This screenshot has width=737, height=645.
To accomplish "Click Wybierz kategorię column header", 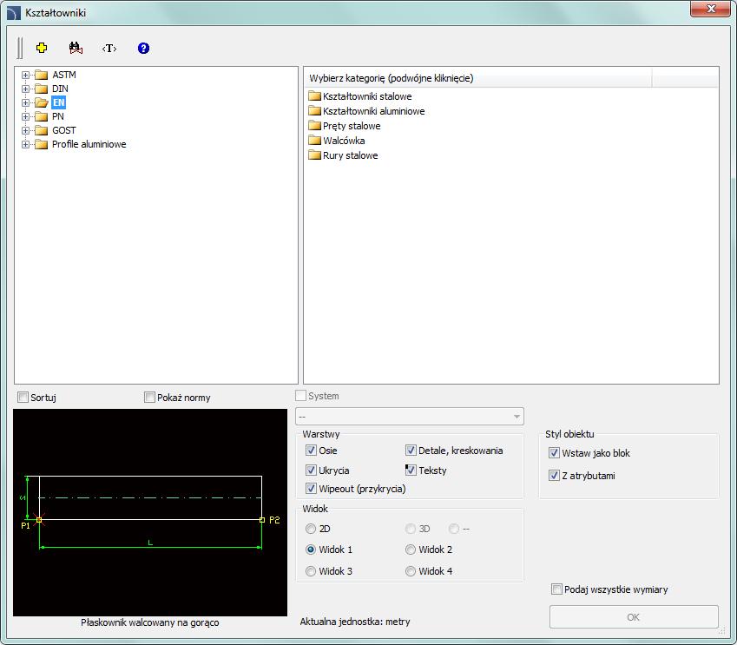I will click(478, 78).
